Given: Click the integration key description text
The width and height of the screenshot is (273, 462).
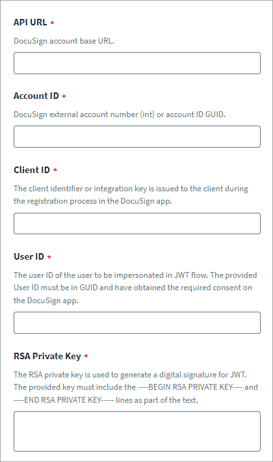Looking at the screenshot, I should click(131, 195).
